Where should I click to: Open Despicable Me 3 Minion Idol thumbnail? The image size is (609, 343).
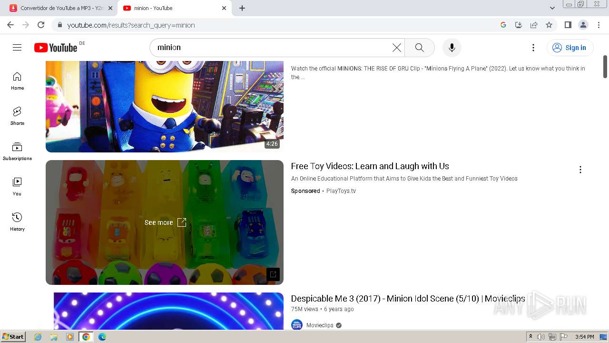[x=168, y=311]
